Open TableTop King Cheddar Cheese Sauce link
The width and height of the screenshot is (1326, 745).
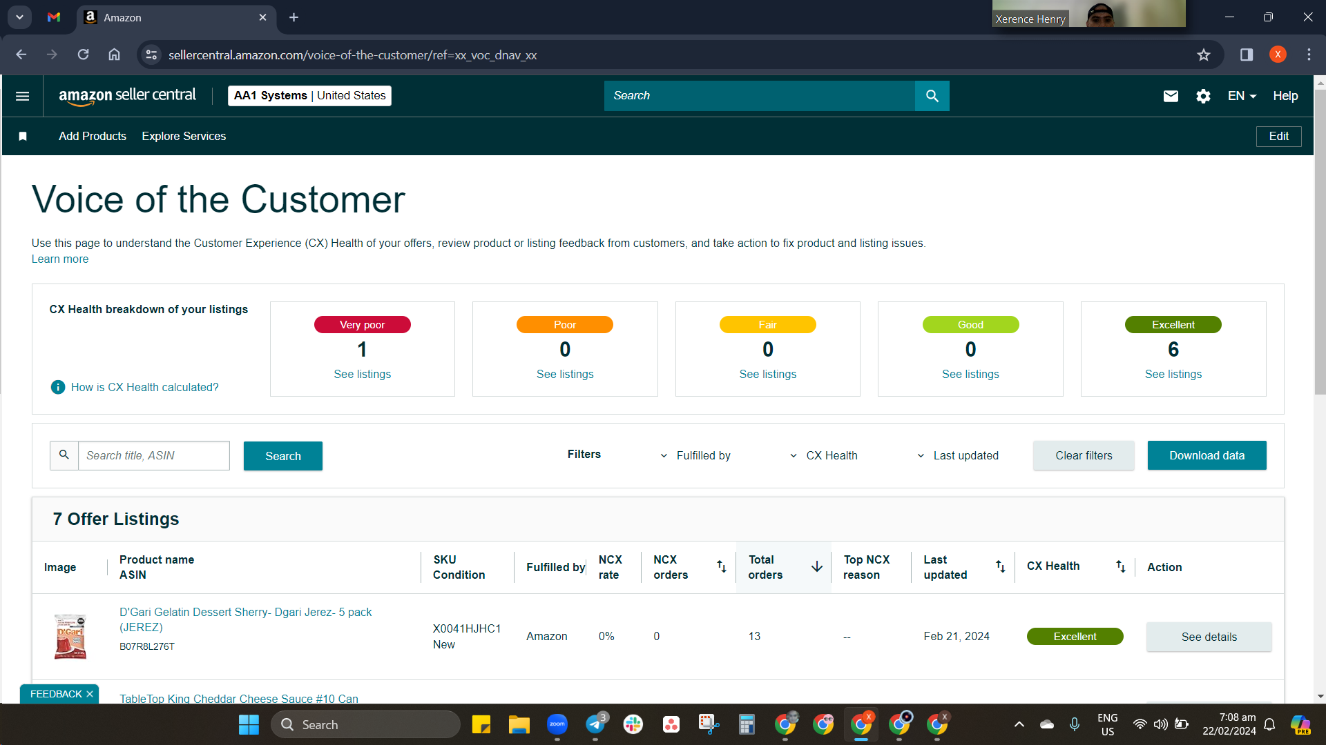coord(239,698)
